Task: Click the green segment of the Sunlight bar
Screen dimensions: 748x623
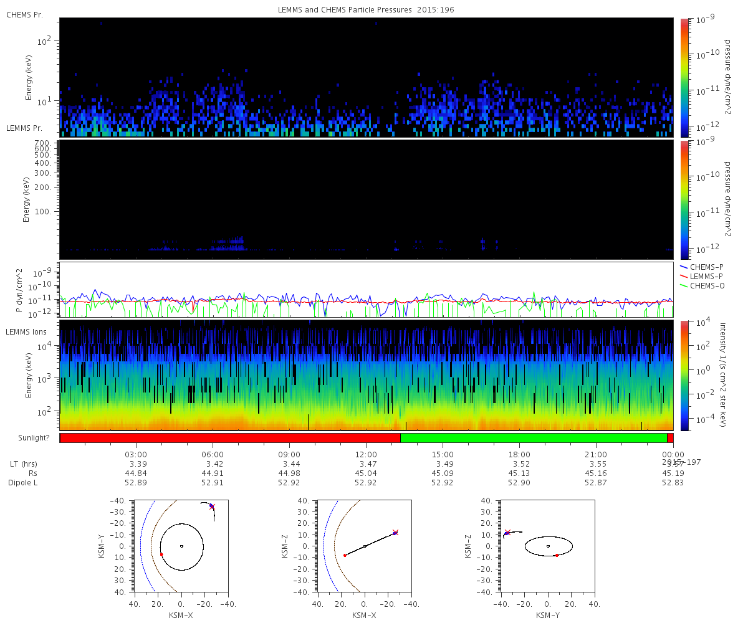Action: (534, 438)
